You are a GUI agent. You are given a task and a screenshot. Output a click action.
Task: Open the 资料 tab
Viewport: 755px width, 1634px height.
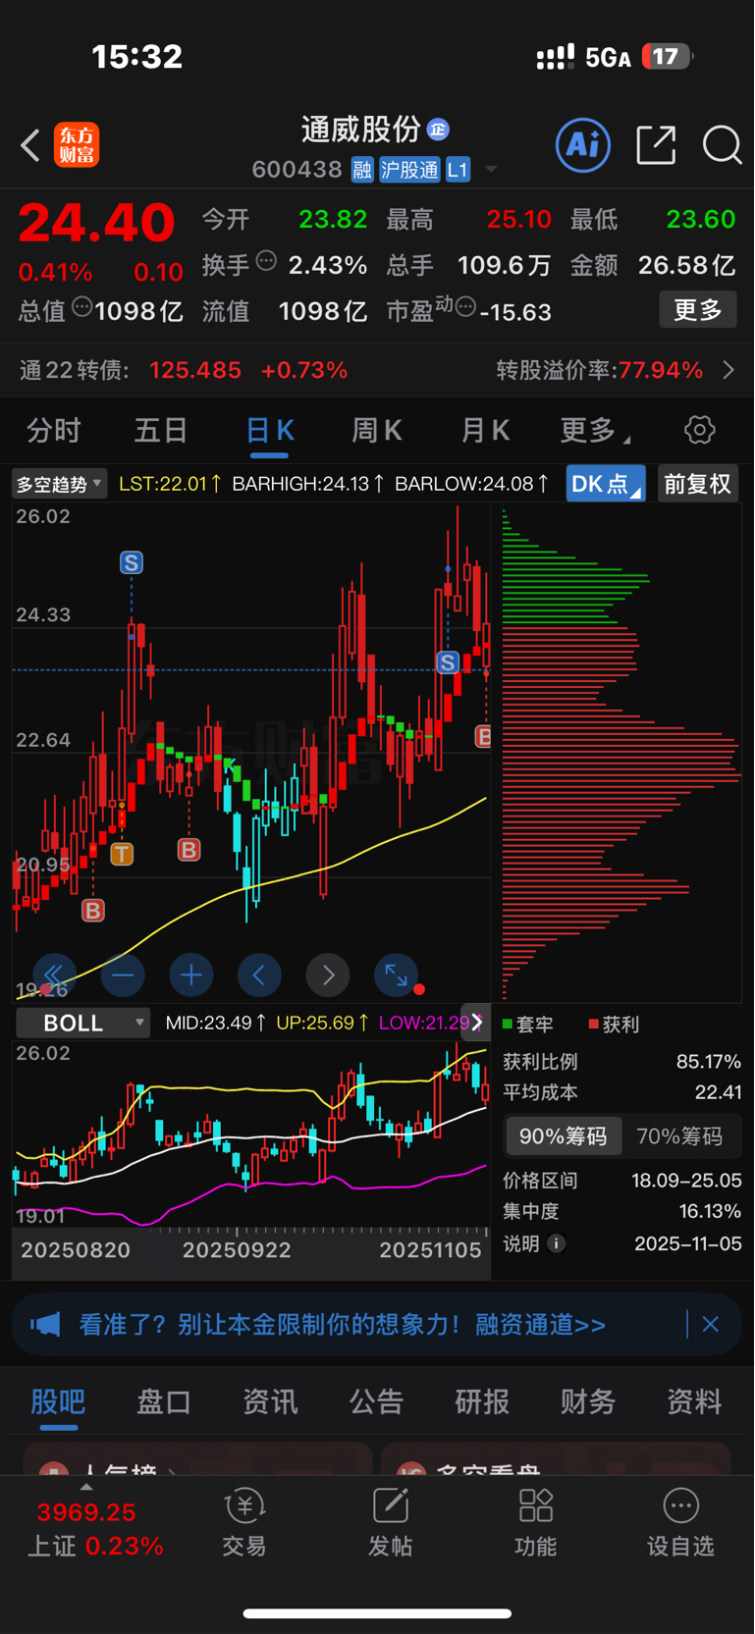click(x=694, y=1401)
